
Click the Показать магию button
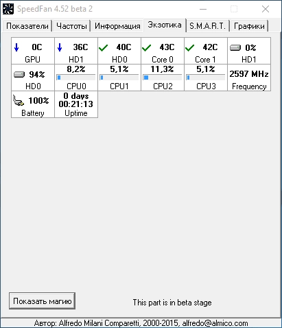[x=43, y=301]
